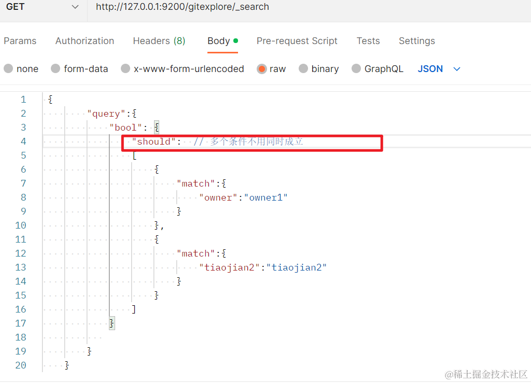
Task: Click the closing brace on line 20
Action: tap(67, 365)
